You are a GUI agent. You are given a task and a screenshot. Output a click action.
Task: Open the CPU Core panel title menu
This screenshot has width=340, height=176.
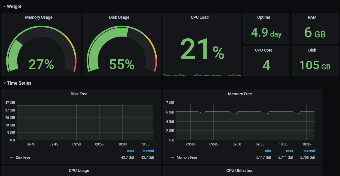pos(264,50)
